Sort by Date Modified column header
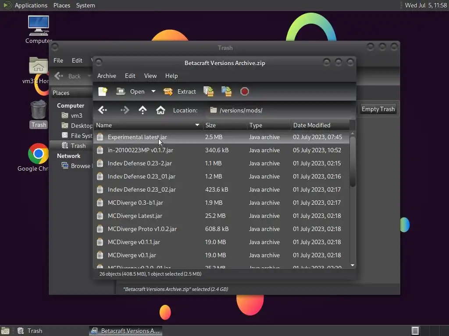 [x=320, y=125]
